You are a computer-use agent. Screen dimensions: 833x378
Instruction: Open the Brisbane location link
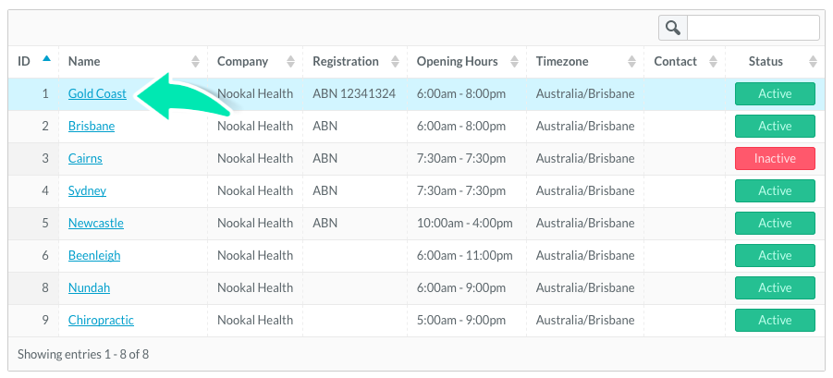(92, 127)
